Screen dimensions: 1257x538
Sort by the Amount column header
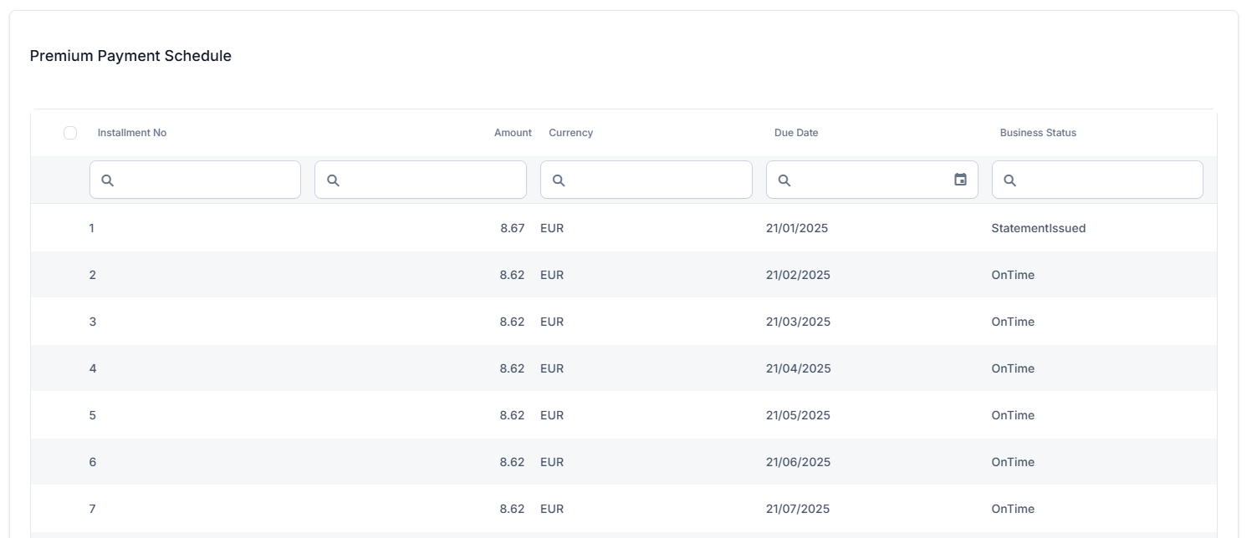click(512, 133)
